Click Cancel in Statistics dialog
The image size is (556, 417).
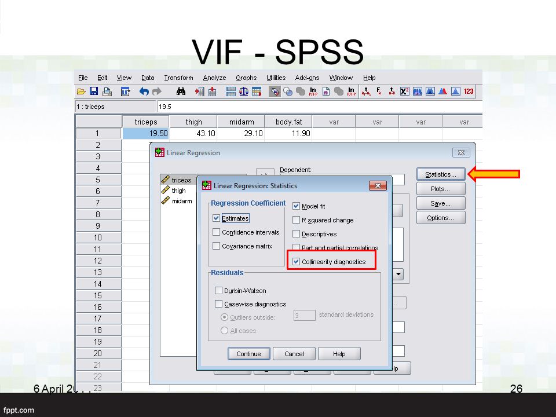[294, 353]
